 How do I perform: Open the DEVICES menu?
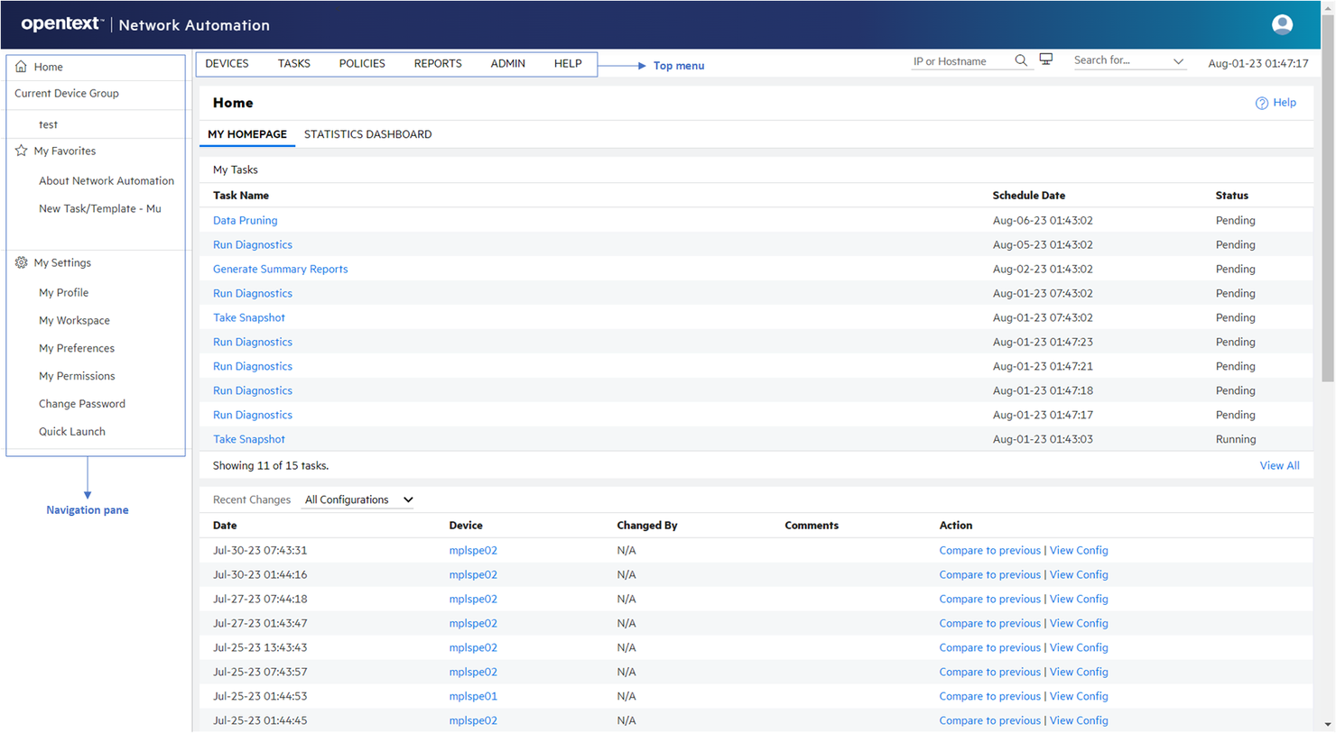(x=227, y=63)
